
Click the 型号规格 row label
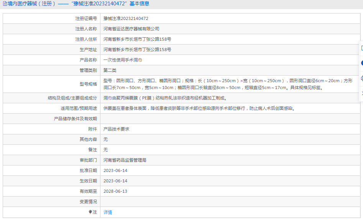click(88, 84)
